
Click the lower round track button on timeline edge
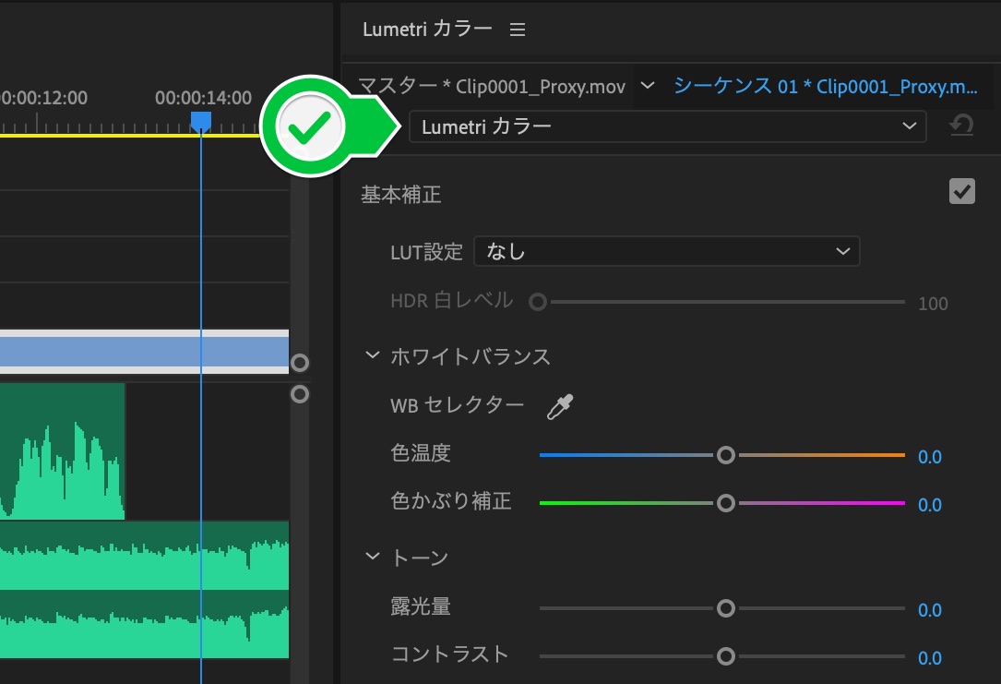tap(299, 394)
